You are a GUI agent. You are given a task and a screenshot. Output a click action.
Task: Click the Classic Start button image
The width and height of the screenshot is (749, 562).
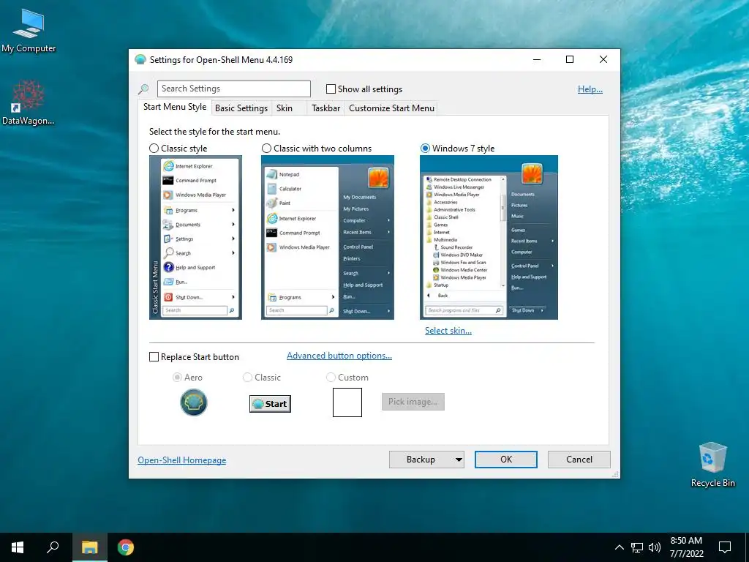click(270, 404)
